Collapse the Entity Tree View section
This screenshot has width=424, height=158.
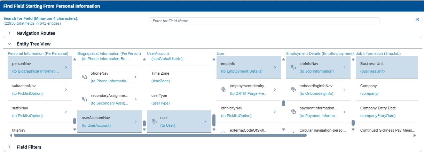point(9,44)
